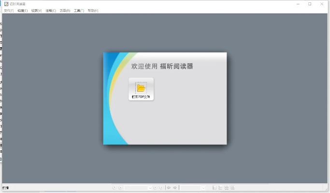Select single page layout icon
This screenshot has width=330, height=193.
214,188
